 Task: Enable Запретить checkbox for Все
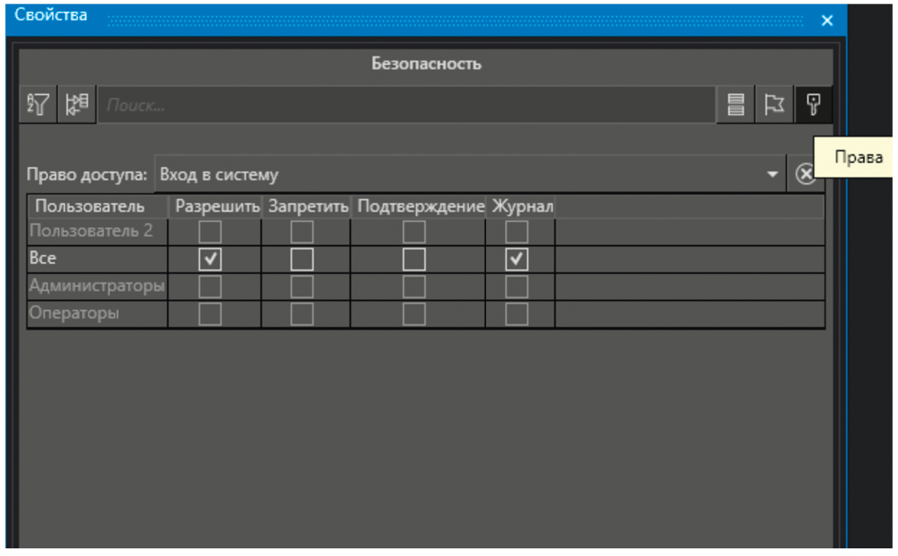[302, 260]
